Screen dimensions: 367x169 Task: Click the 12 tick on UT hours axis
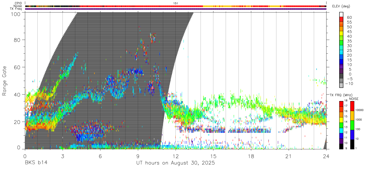(176, 156)
